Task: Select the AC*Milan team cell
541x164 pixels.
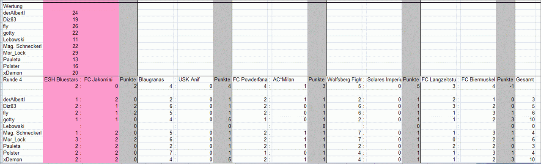Action: tap(289, 79)
